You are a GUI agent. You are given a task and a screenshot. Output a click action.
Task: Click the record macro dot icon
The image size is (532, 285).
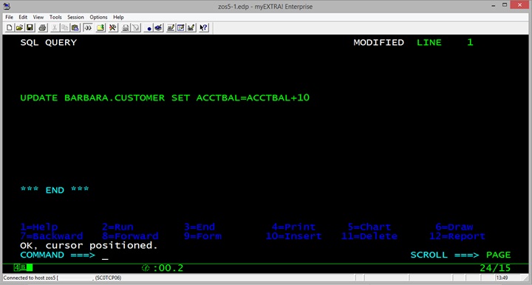coord(149,28)
